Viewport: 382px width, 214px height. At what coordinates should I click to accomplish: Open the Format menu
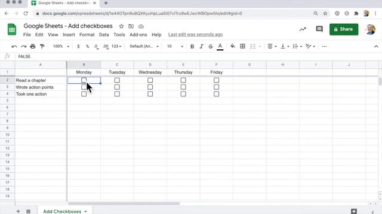(87, 34)
